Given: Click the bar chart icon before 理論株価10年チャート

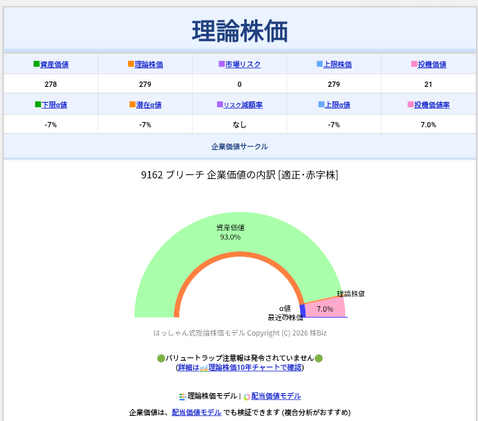Looking at the screenshot, I should [x=204, y=369].
